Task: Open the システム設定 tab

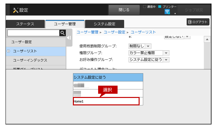Action: click(105, 24)
